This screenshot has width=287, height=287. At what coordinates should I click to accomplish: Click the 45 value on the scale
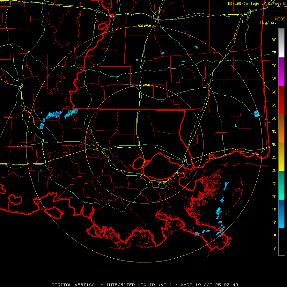tap(274, 131)
